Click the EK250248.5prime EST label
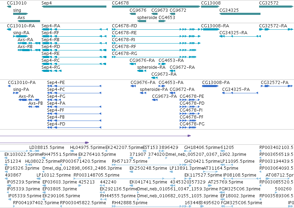The height and width of the screenshot is (208, 294). 148,168
